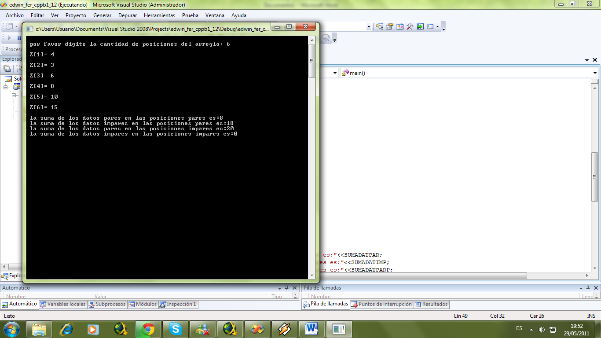The image size is (601, 338).
Task: Click the Properties icon in Solution Explorer toolbar
Action: pos(7,69)
